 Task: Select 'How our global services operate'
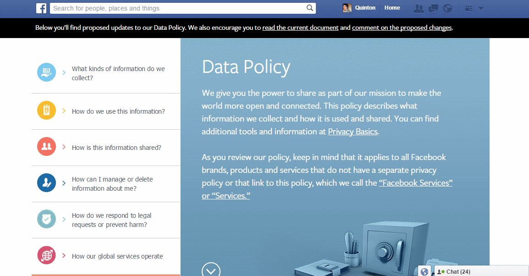click(x=117, y=256)
